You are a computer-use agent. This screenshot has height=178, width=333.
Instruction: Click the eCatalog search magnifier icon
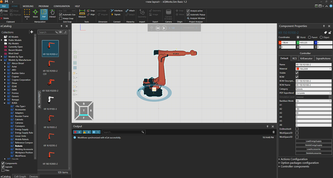tap(56, 32)
